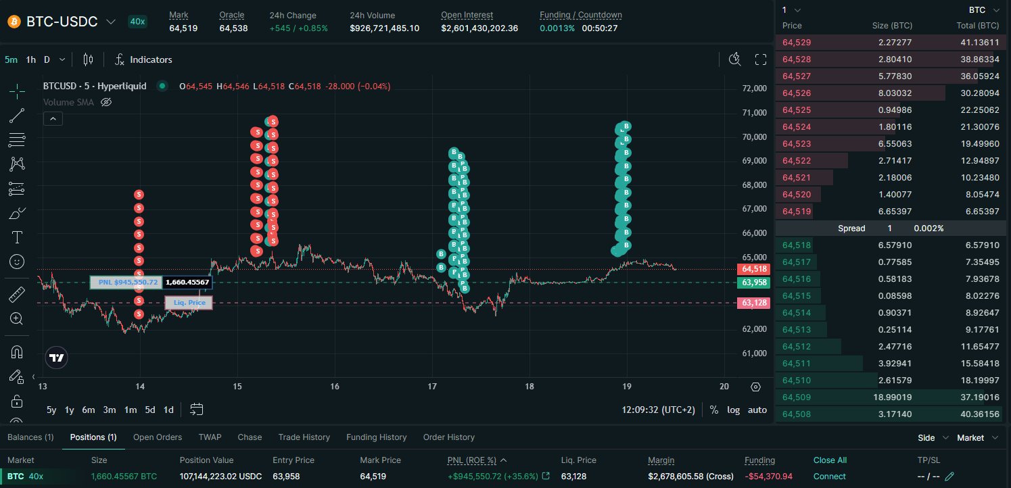
Task: Select the pattern drawing tool
Action: tap(17, 164)
